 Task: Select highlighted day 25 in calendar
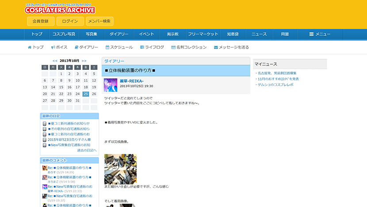tap(85, 94)
